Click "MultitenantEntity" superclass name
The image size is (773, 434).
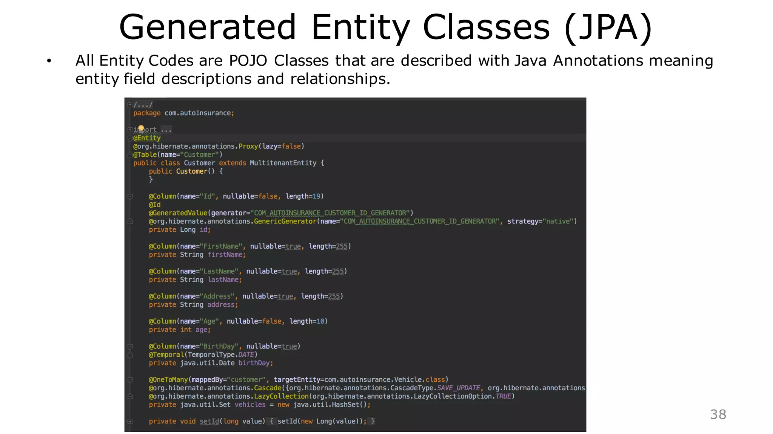point(283,163)
